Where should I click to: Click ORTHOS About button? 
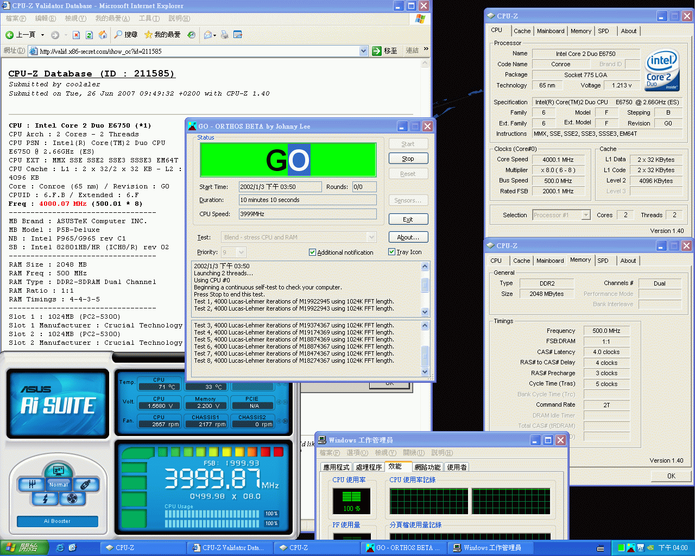408,237
